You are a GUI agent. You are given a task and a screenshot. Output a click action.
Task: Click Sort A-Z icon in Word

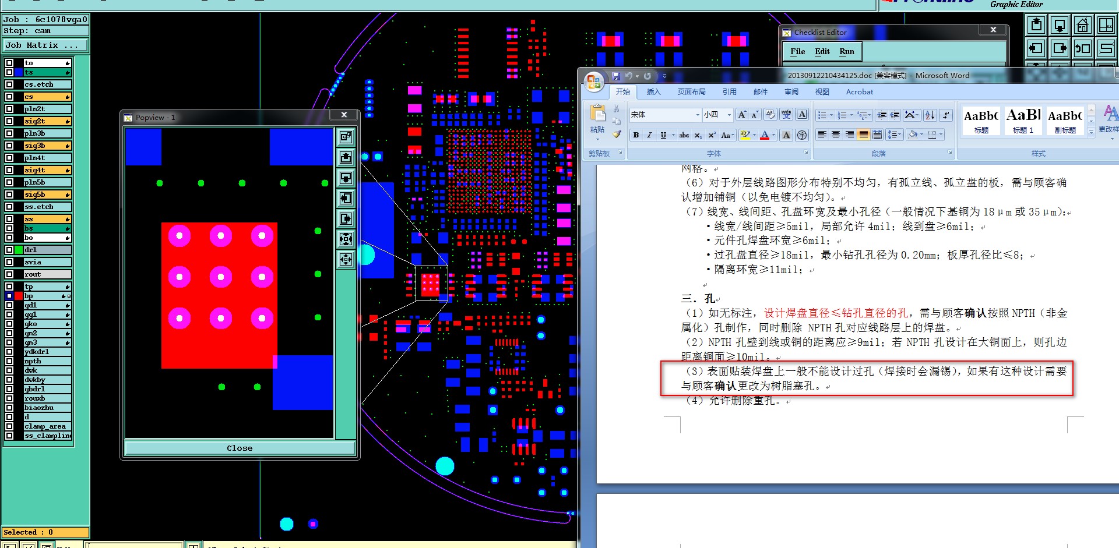[x=930, y=115]
